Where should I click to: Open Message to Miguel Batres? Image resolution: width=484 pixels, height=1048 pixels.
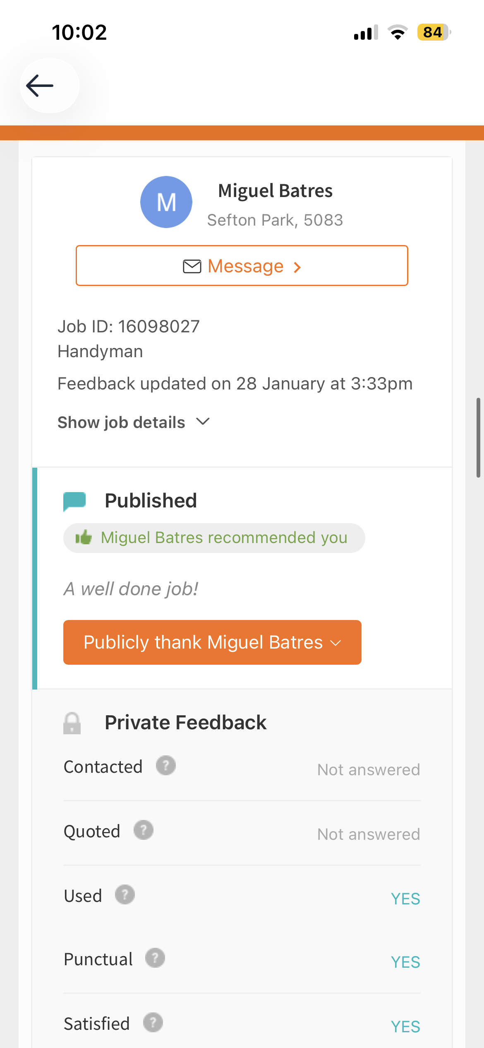[x=242, y=266]
